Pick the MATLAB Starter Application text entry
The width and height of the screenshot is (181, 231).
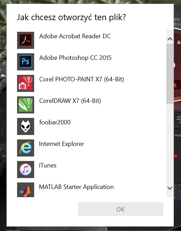click(x=76, y=187)
